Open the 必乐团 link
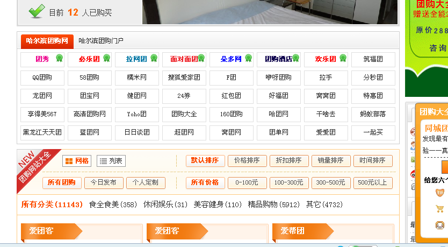The width and height of the screenshot is (448, 247). [89, 59]
